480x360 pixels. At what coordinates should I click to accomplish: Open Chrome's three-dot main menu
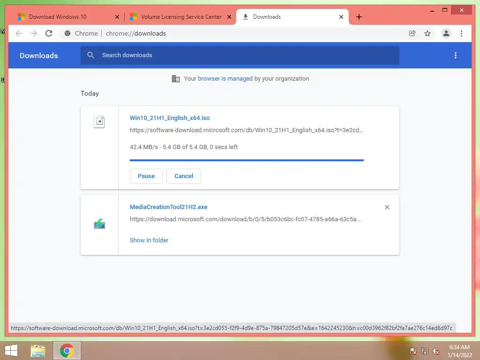pyautogui.click(x=461, y=33)
